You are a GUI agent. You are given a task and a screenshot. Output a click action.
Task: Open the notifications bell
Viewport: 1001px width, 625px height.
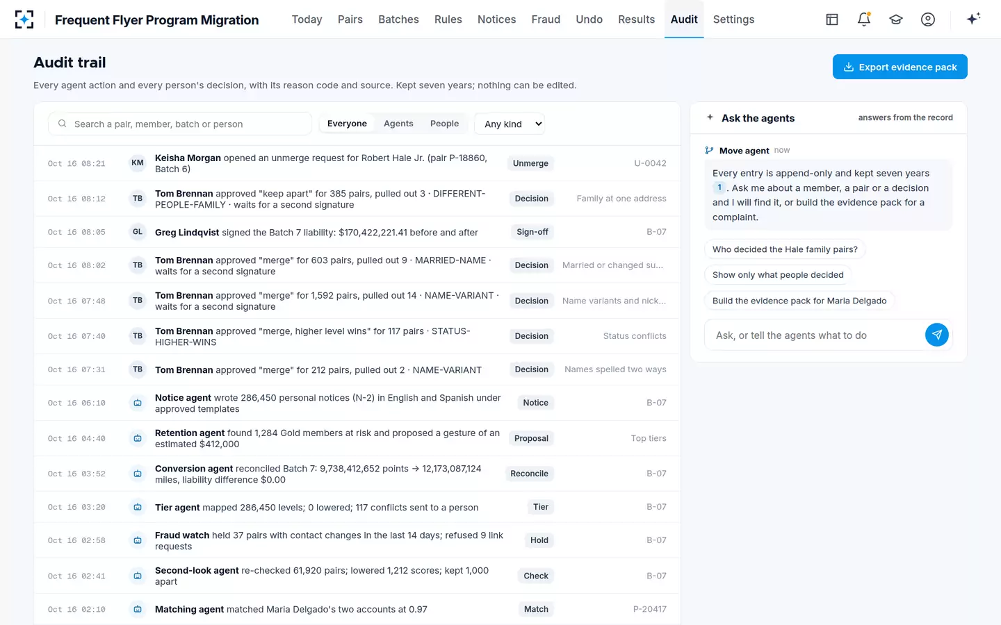(864, 19)
